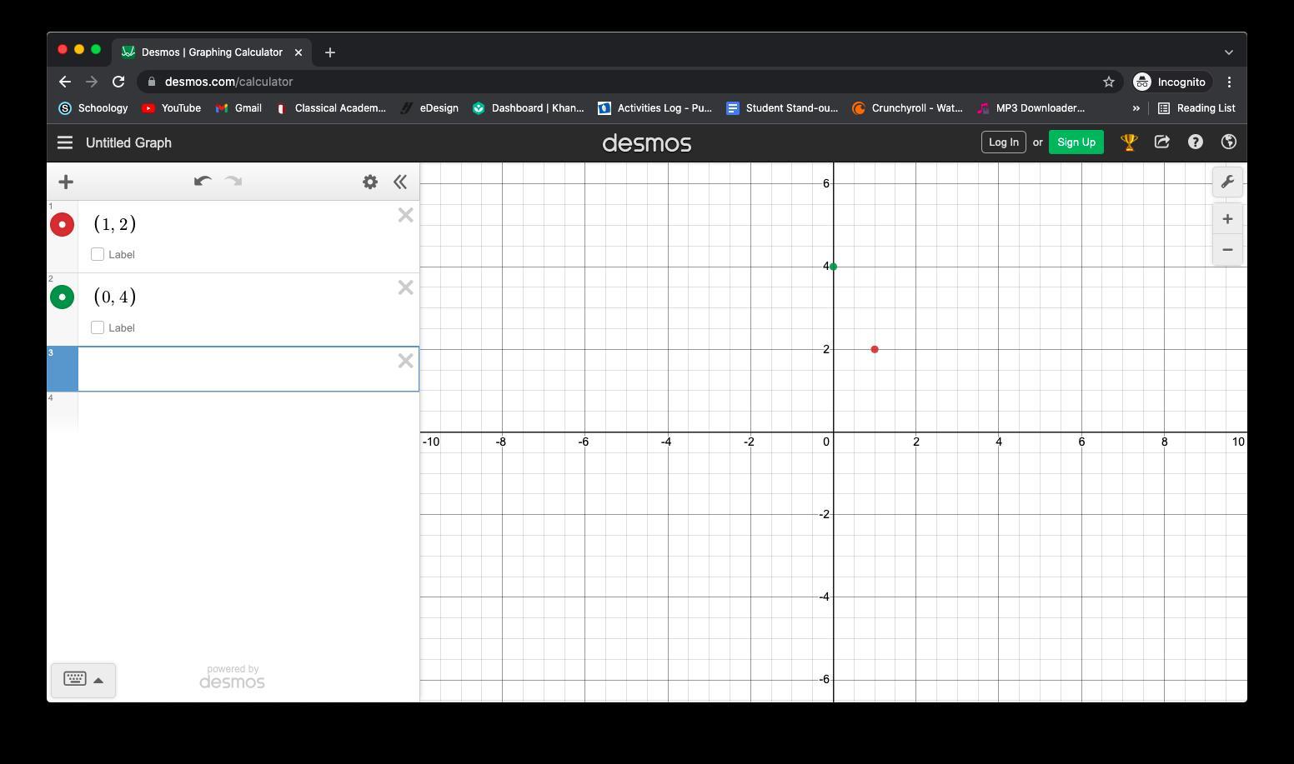Viewport: 1294px width, 764px height.
Task: Open expression list gear settings
Action: click(x=370, y=182)
